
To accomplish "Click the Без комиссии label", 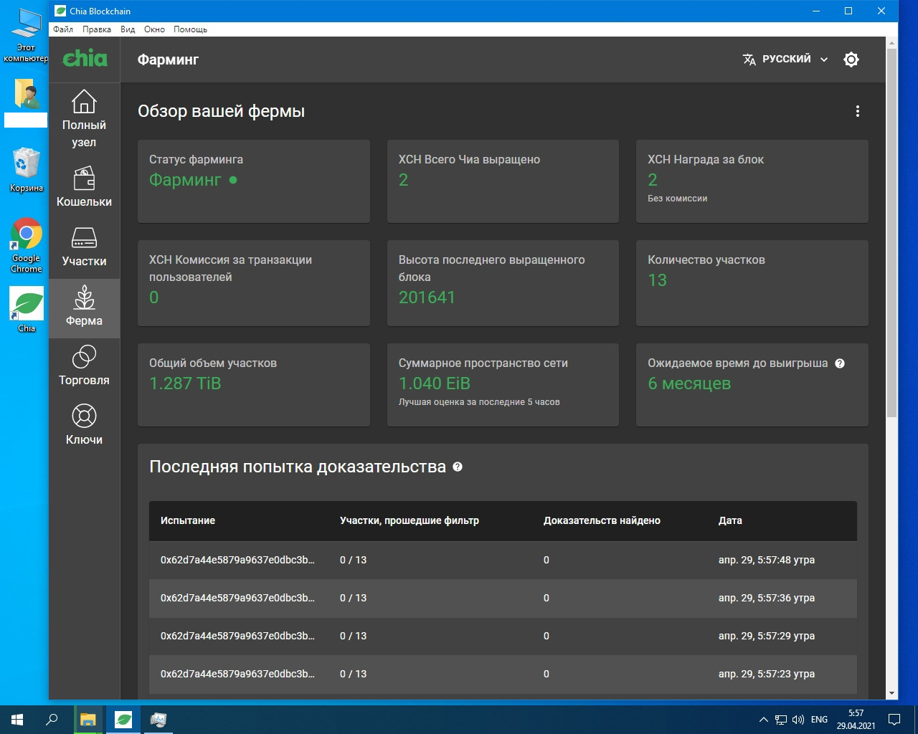I will (678, 199).
